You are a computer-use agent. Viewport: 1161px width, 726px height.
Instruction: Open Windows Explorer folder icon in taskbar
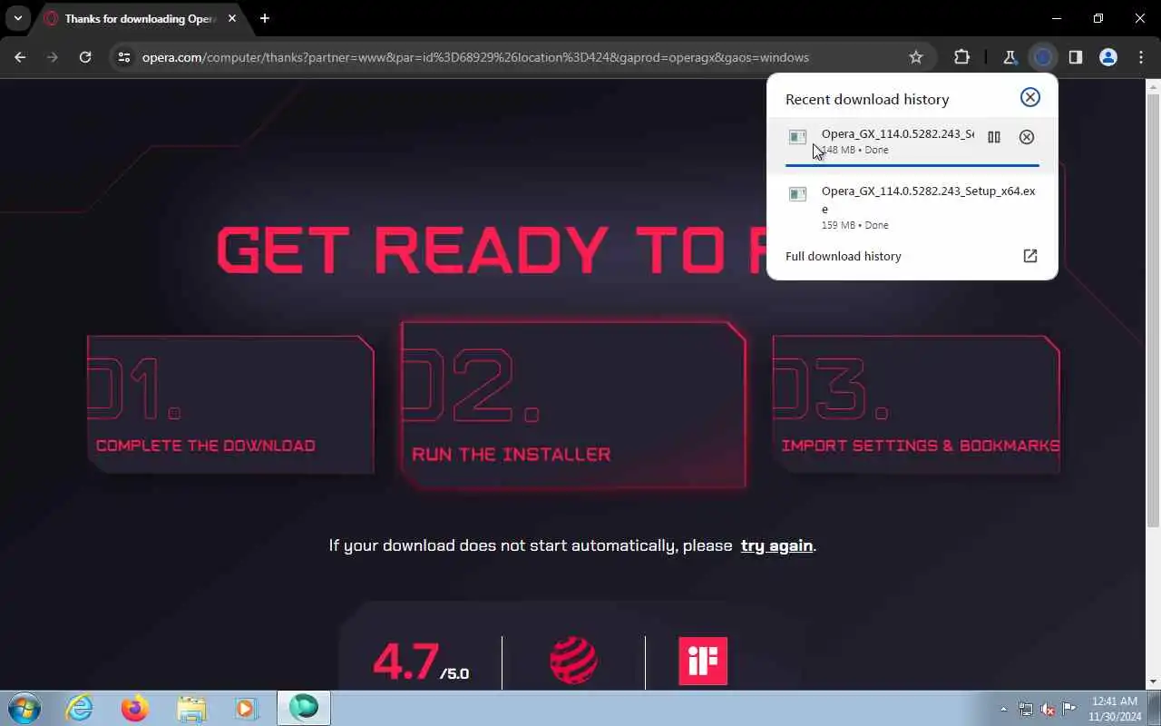pos(190,708)
